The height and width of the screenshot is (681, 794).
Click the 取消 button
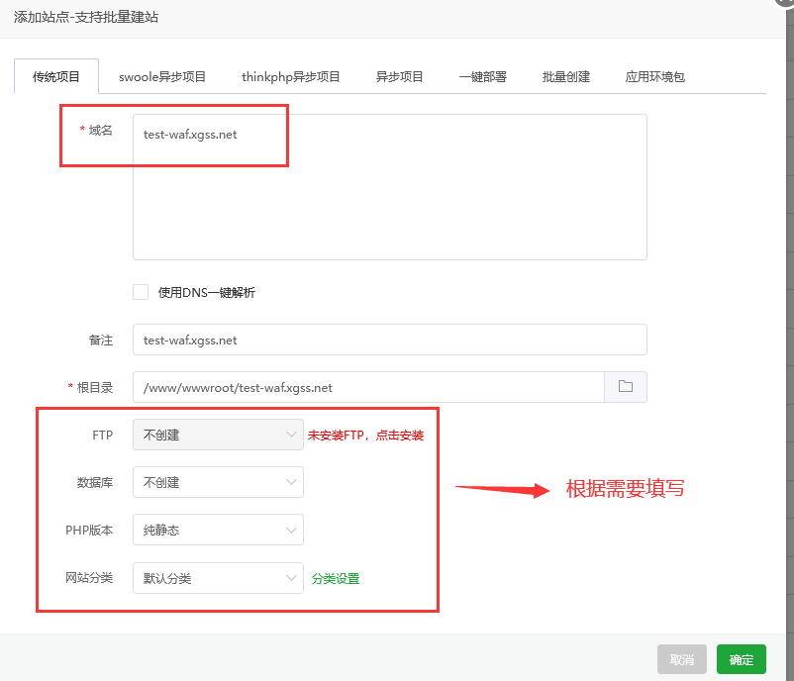pos(682,660)
